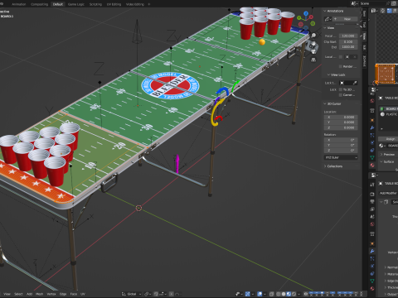This screenshot has height=298, width=398.
Task: Open the Physics tab in the upper properties editor
Action: point(372,142)
